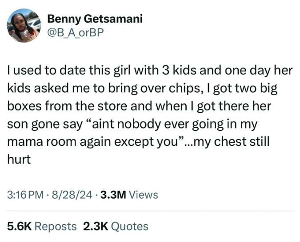Image resolution: width=300 pixels, height=242 pixels.
Task: Click the @B_A_orBP handle
Action: 75,32
